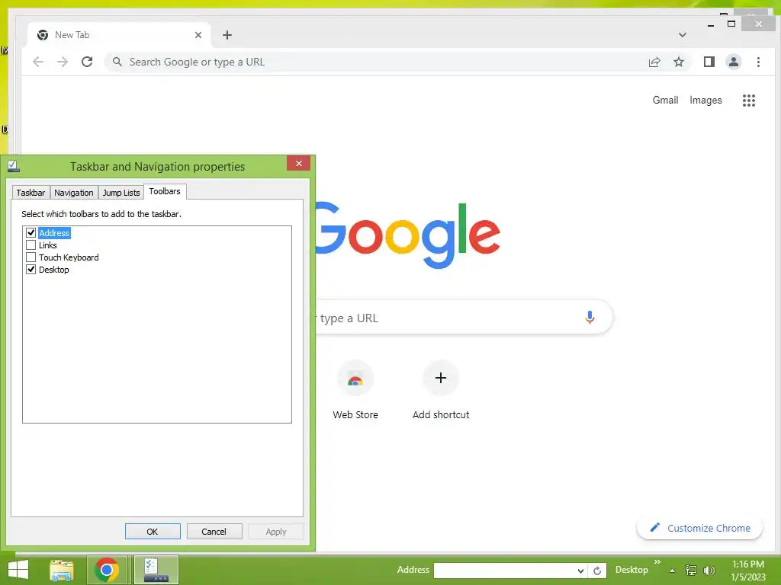The height and width of the screenshot is (585, 781).
Task: Switch to the Taskbar tab
Action: [31, 193]
